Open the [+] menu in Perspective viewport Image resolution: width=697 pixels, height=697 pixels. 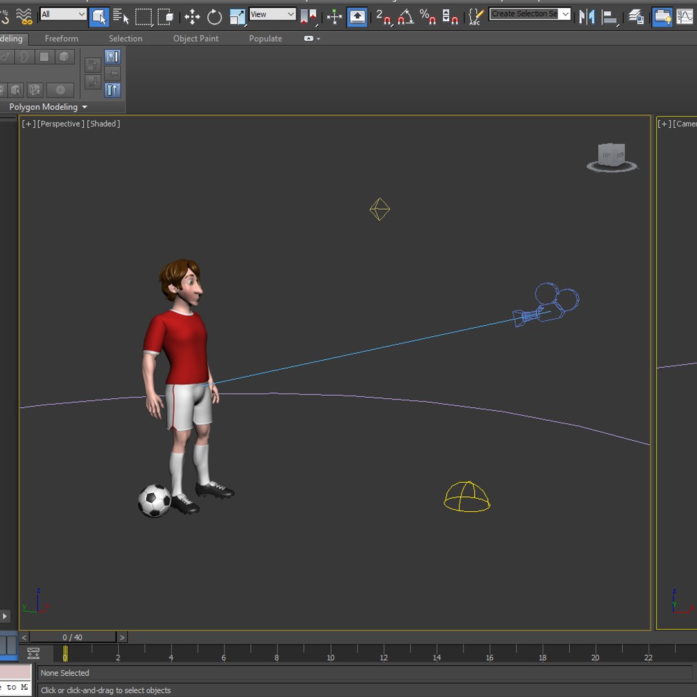(x=28, y=123)
